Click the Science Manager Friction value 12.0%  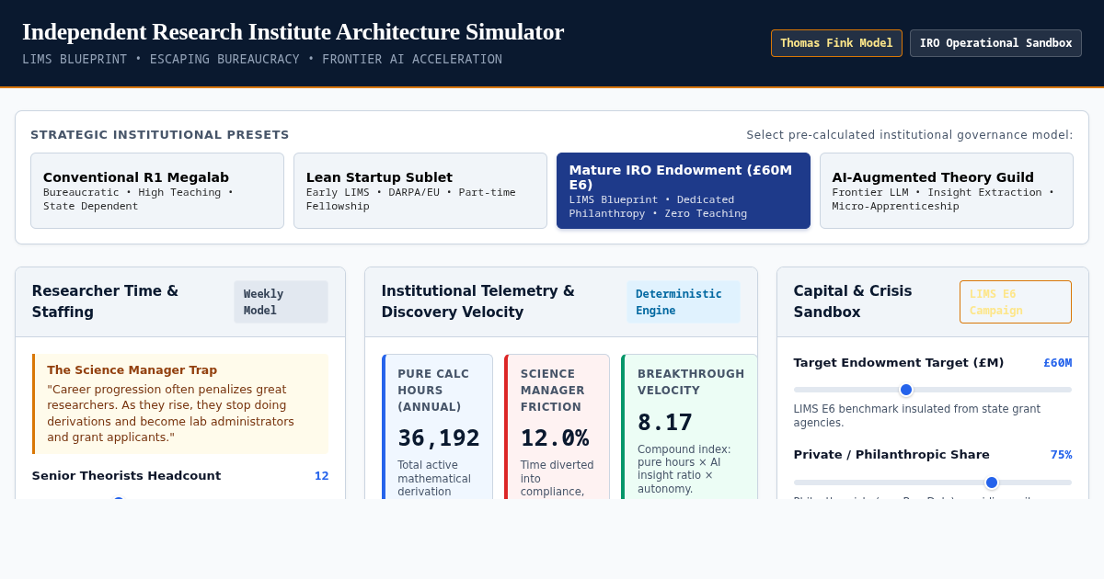[x=555, y=438]
